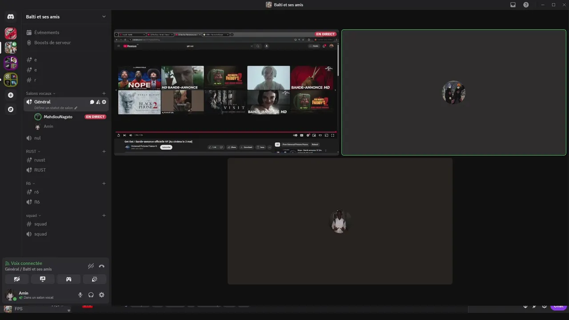Open the Help question mark icon
The image size is (569, 320).
pyautogui.click(x=526, y=5)
